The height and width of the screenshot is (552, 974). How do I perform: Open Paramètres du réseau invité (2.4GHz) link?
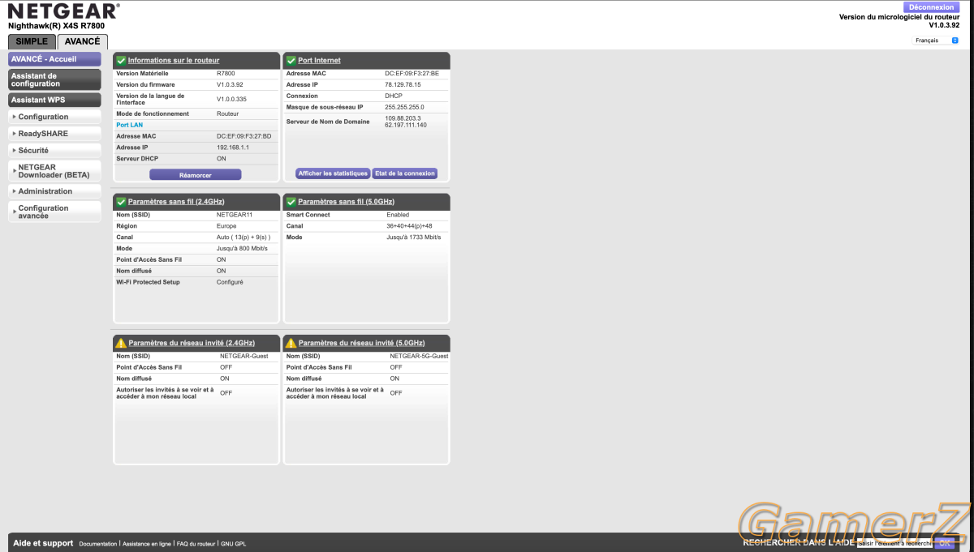(x=192, y=343)
